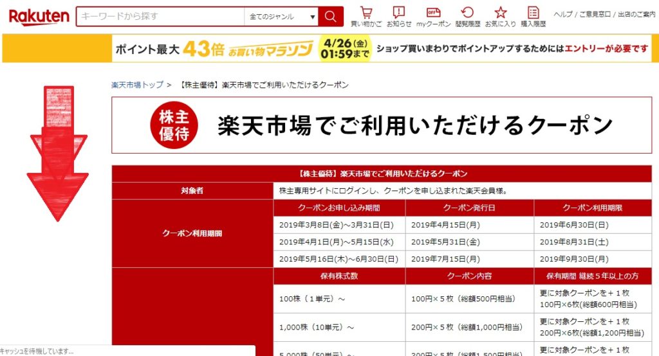Open the myクーポン coupon icon

tap(433, 17)
